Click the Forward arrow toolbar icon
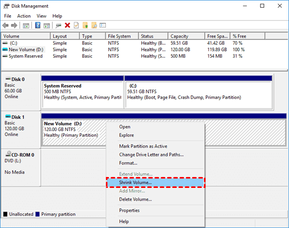Viewport: 289px width, 228px height. tap(14, 26)
